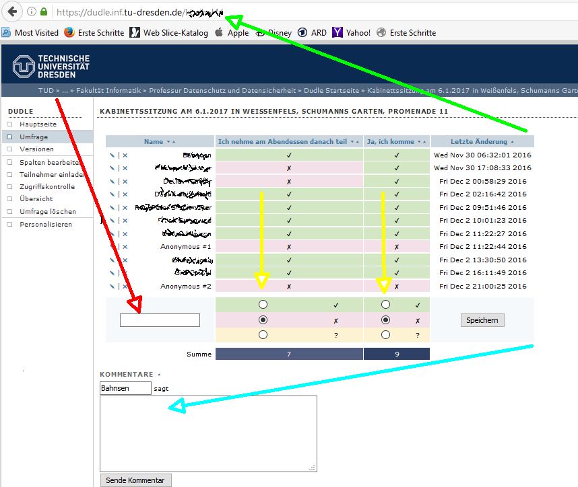Screen dimensions: 578x487
Task: Click the green padlock security icon
Action: pos(44,12)
